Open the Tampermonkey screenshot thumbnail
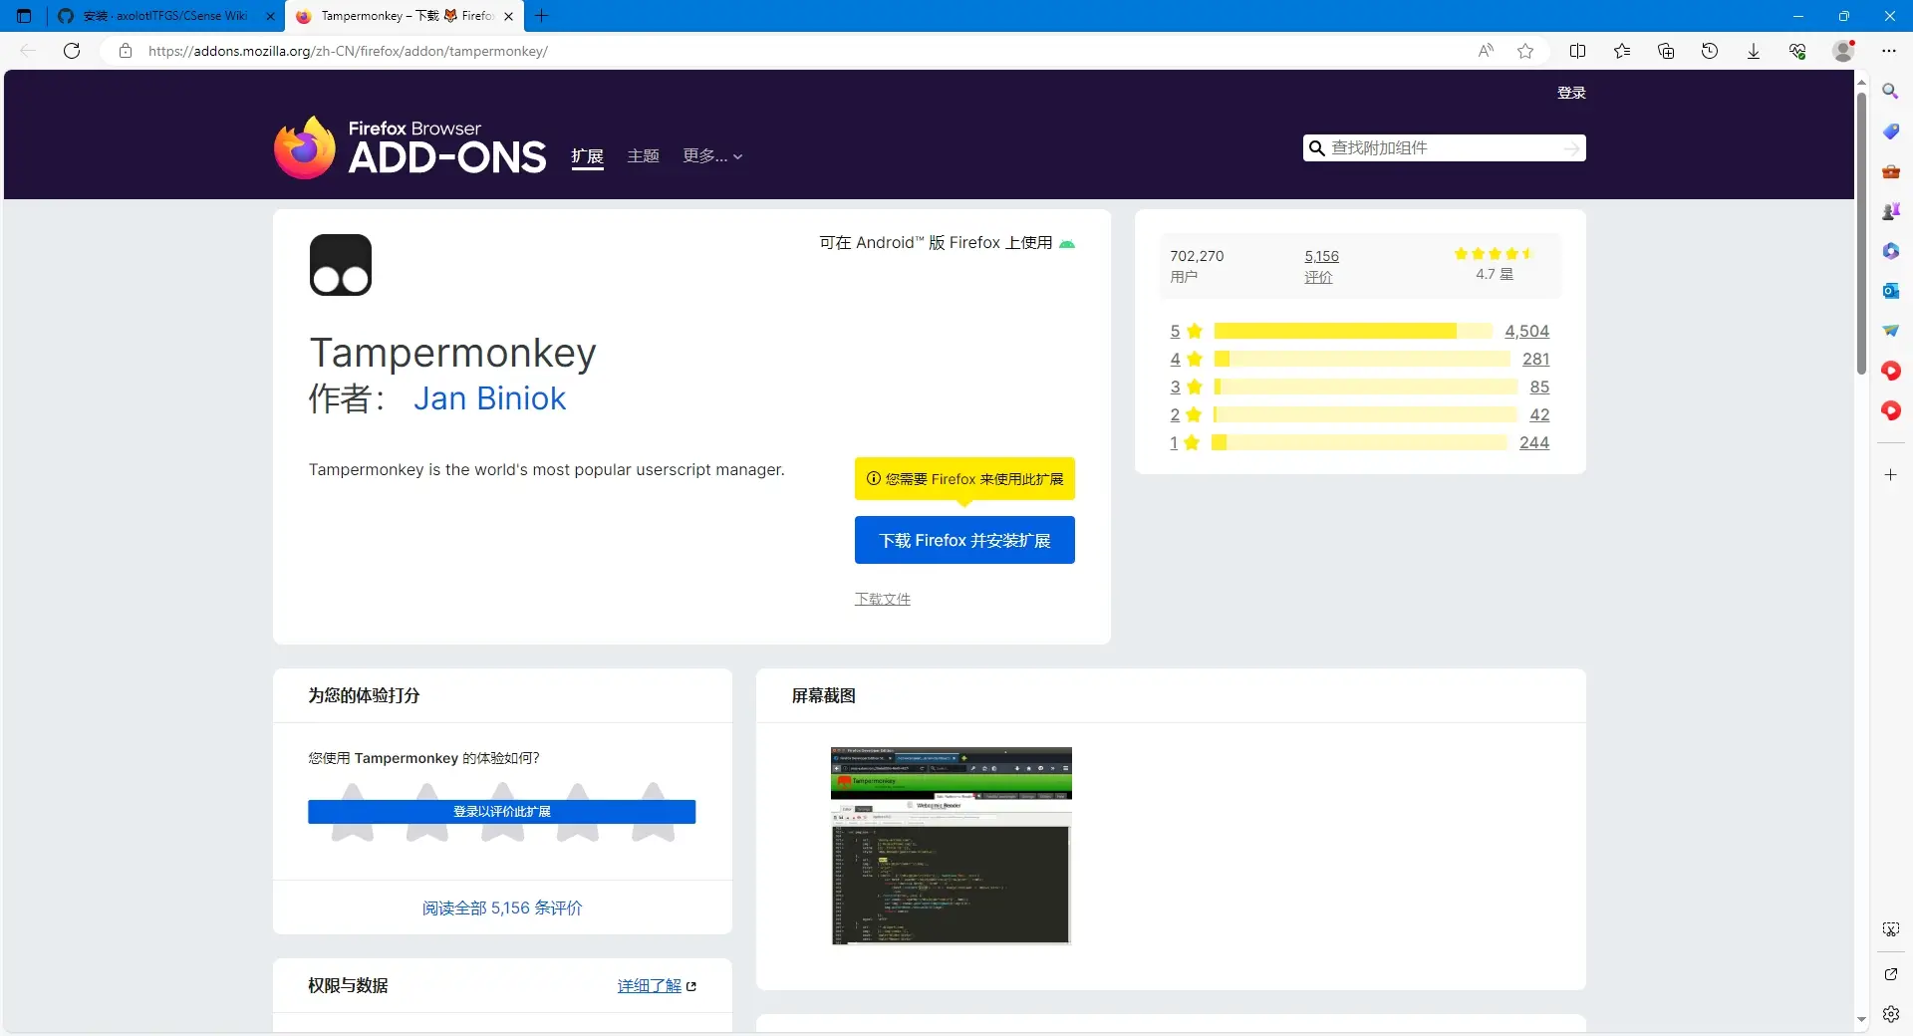 tap(952, 846)
